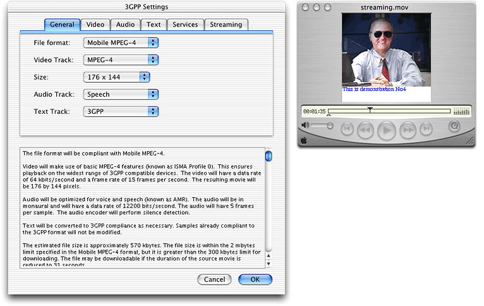
Task: Click the 00:01:35 time display
Action: point(314,111)
